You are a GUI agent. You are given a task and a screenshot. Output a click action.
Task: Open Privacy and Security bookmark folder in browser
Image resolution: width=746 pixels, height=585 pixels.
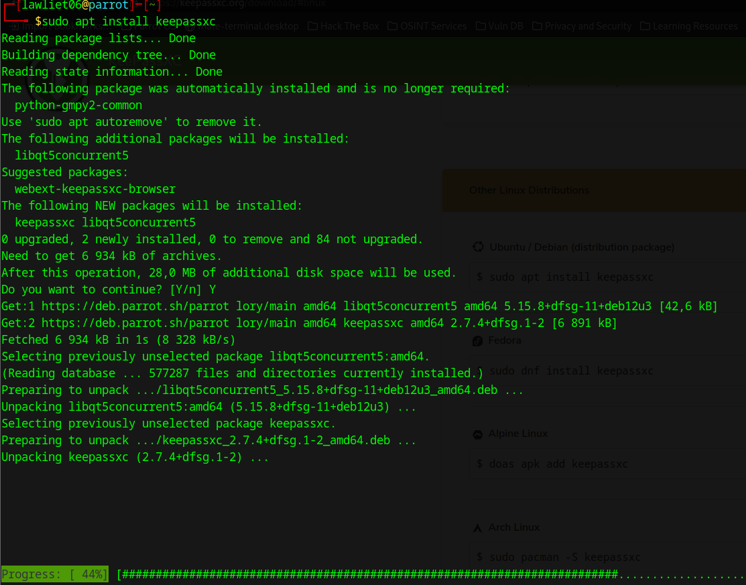pos(581,26)
